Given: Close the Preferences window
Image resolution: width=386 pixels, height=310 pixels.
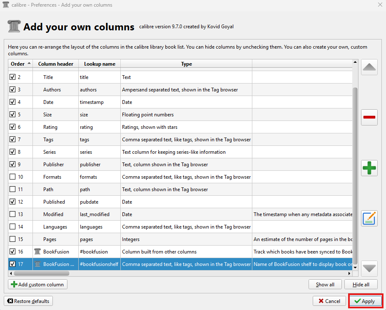Looking at the screenshot, I should coord(380,5).
